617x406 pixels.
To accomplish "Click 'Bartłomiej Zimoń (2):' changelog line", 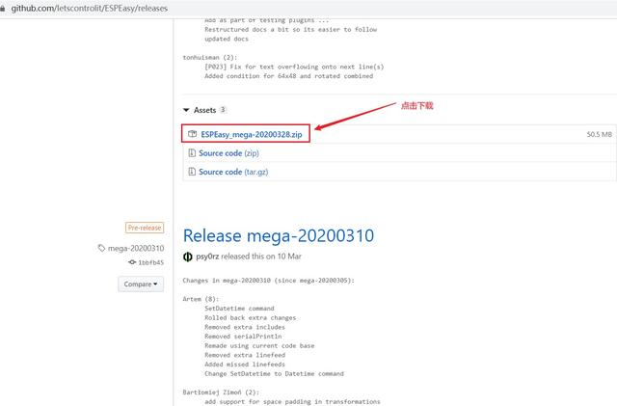I will click(x=221, y=392).
